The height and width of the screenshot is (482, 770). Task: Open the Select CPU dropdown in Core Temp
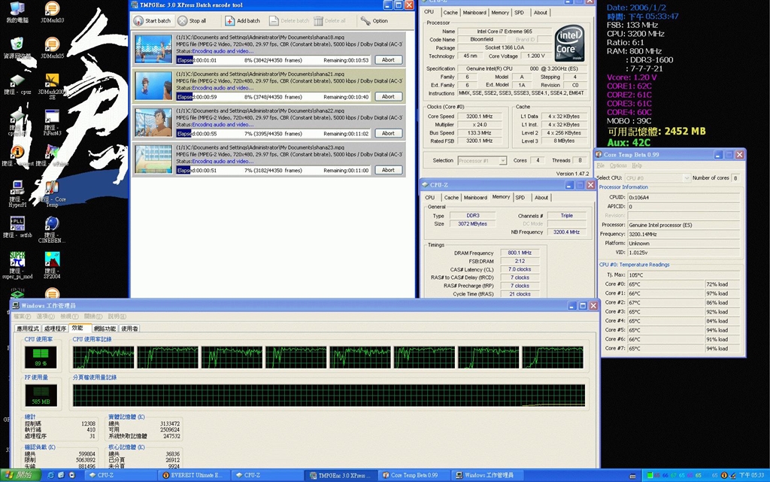(x=657, y=178)
